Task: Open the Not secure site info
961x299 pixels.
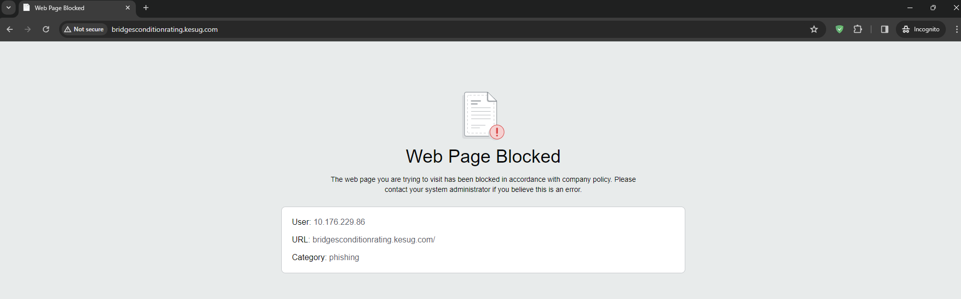Action: (84, 29)
